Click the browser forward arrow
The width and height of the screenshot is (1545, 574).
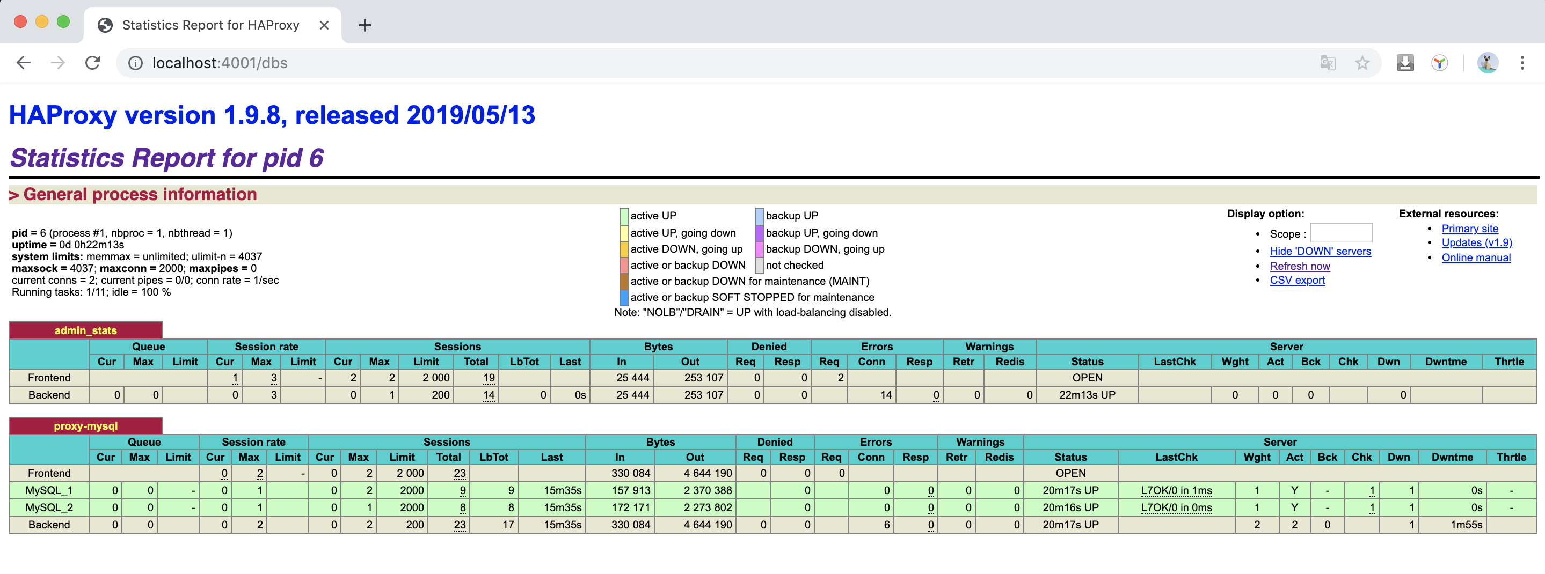coord(57,62)
